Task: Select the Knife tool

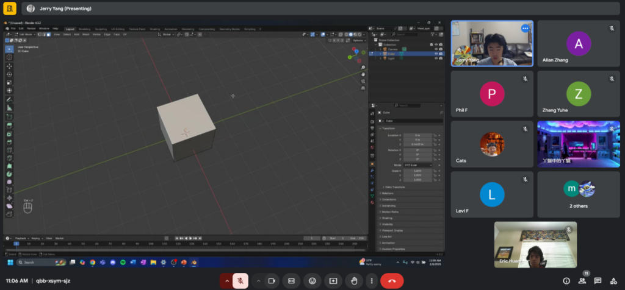Action: pos(9,158)
